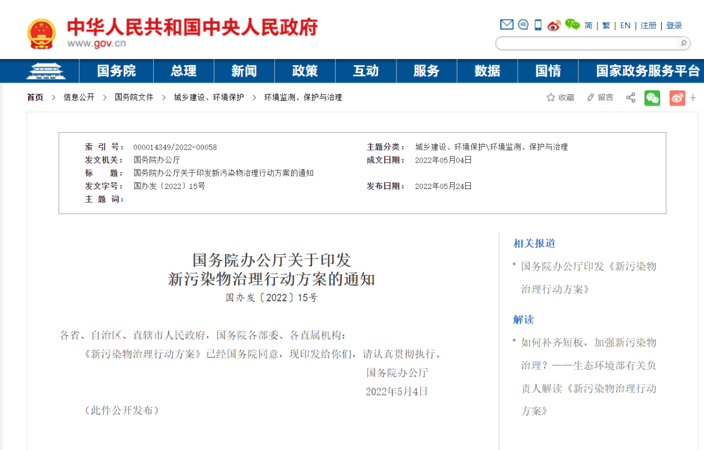Click 国务院文件 in the breadcrumb

coord(134,97)
